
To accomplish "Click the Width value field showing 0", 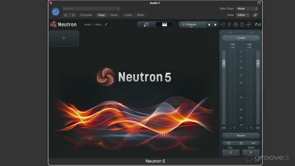I will (x=251, y=153).
